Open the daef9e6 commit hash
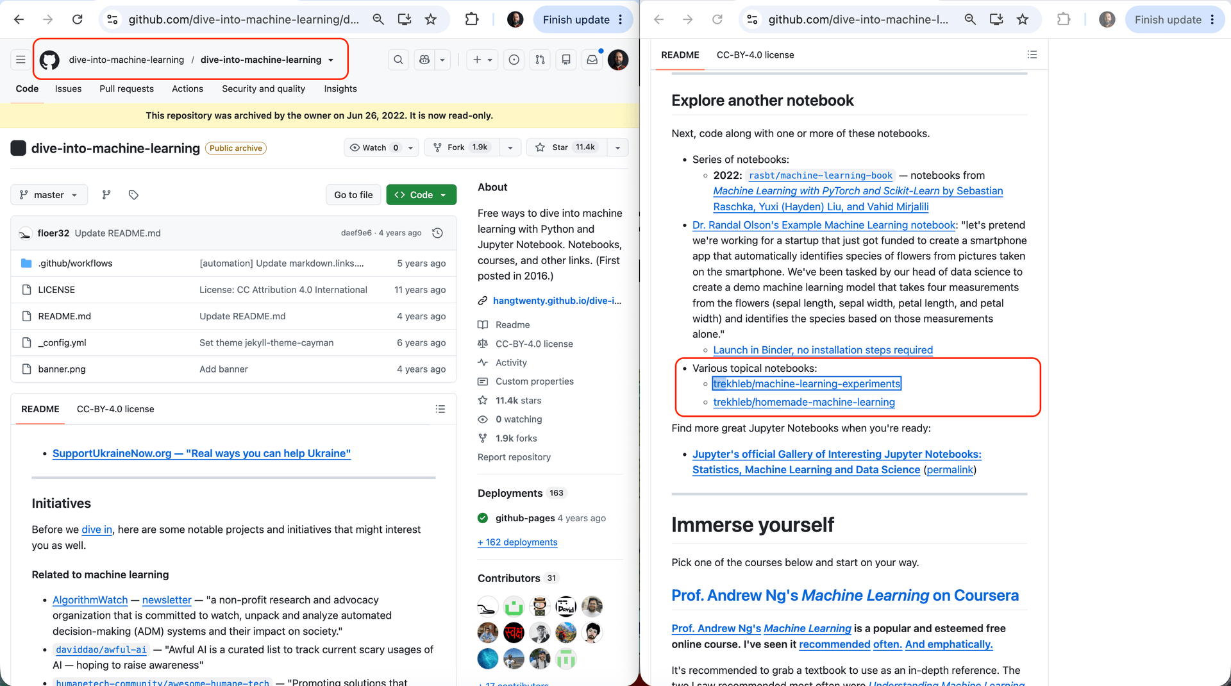Image resolution: width=1231 pixels, height=686 pixels. [x=356, y=233]
